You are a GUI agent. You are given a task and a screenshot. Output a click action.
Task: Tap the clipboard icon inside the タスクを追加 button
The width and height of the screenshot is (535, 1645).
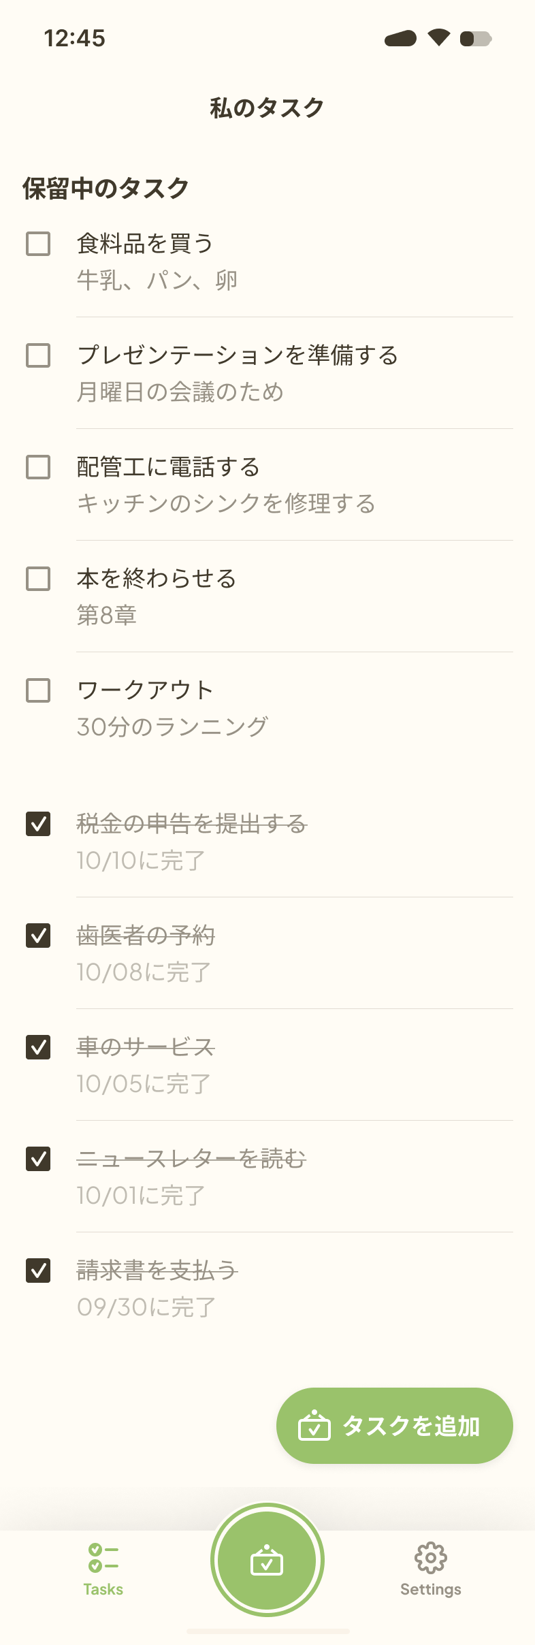point(314,1426)
